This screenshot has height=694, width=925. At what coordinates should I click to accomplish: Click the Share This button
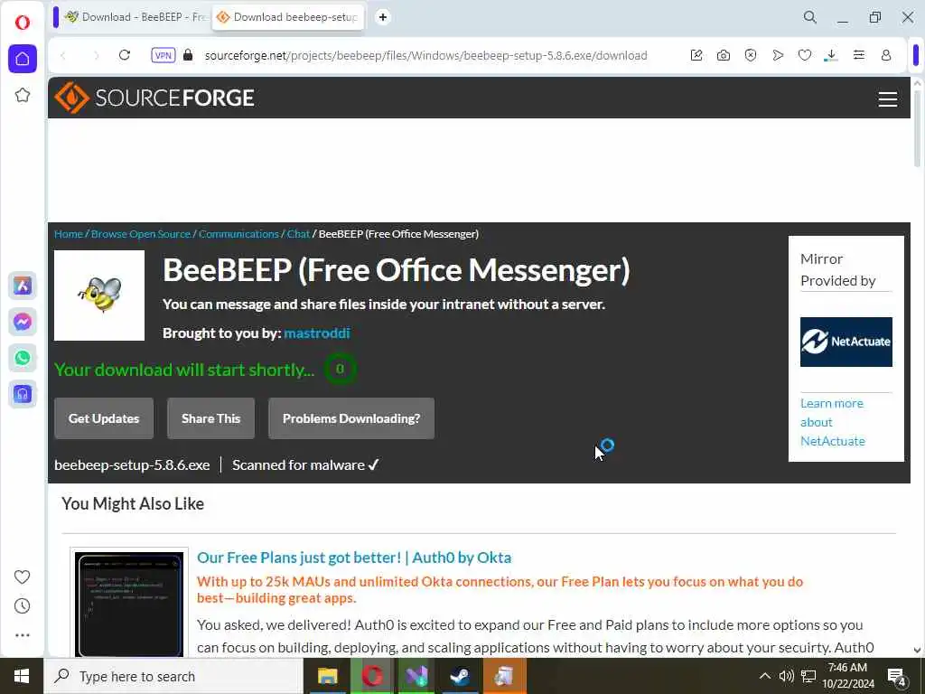point(211,418)
